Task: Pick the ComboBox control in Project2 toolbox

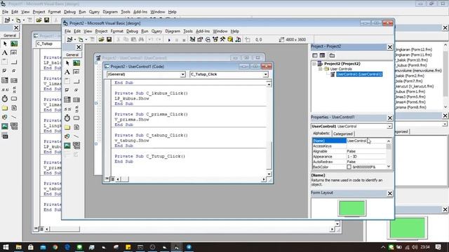Action: 67,99
